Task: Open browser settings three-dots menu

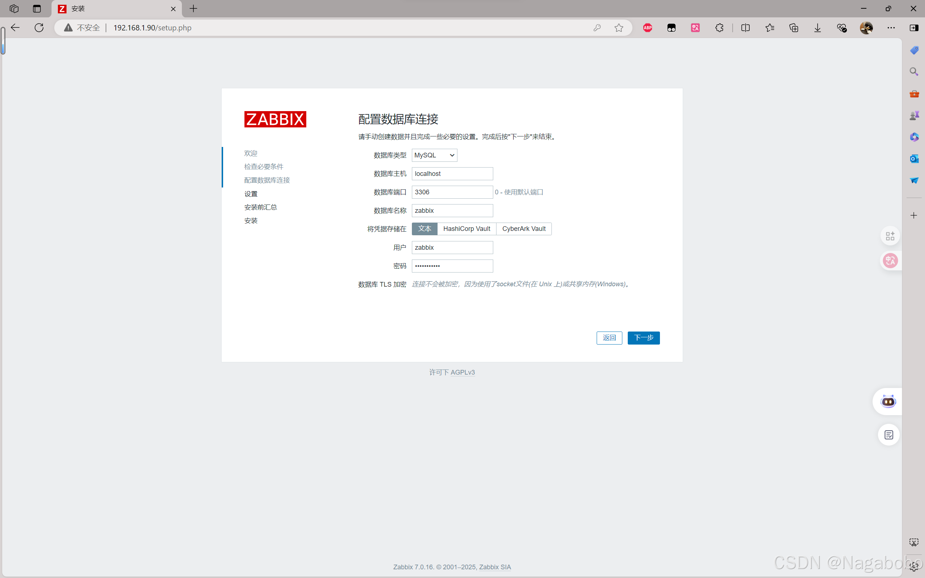Action: (x=891, y=28)
